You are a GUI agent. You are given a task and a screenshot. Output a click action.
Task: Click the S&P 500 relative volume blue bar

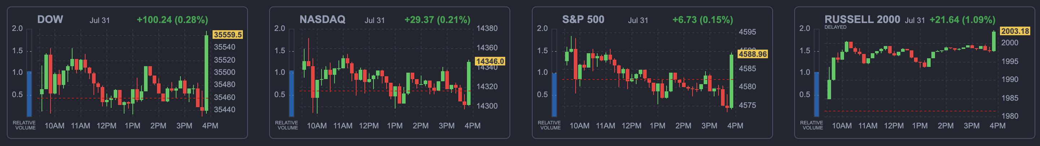pyautogui.click(x=554, y=95)
